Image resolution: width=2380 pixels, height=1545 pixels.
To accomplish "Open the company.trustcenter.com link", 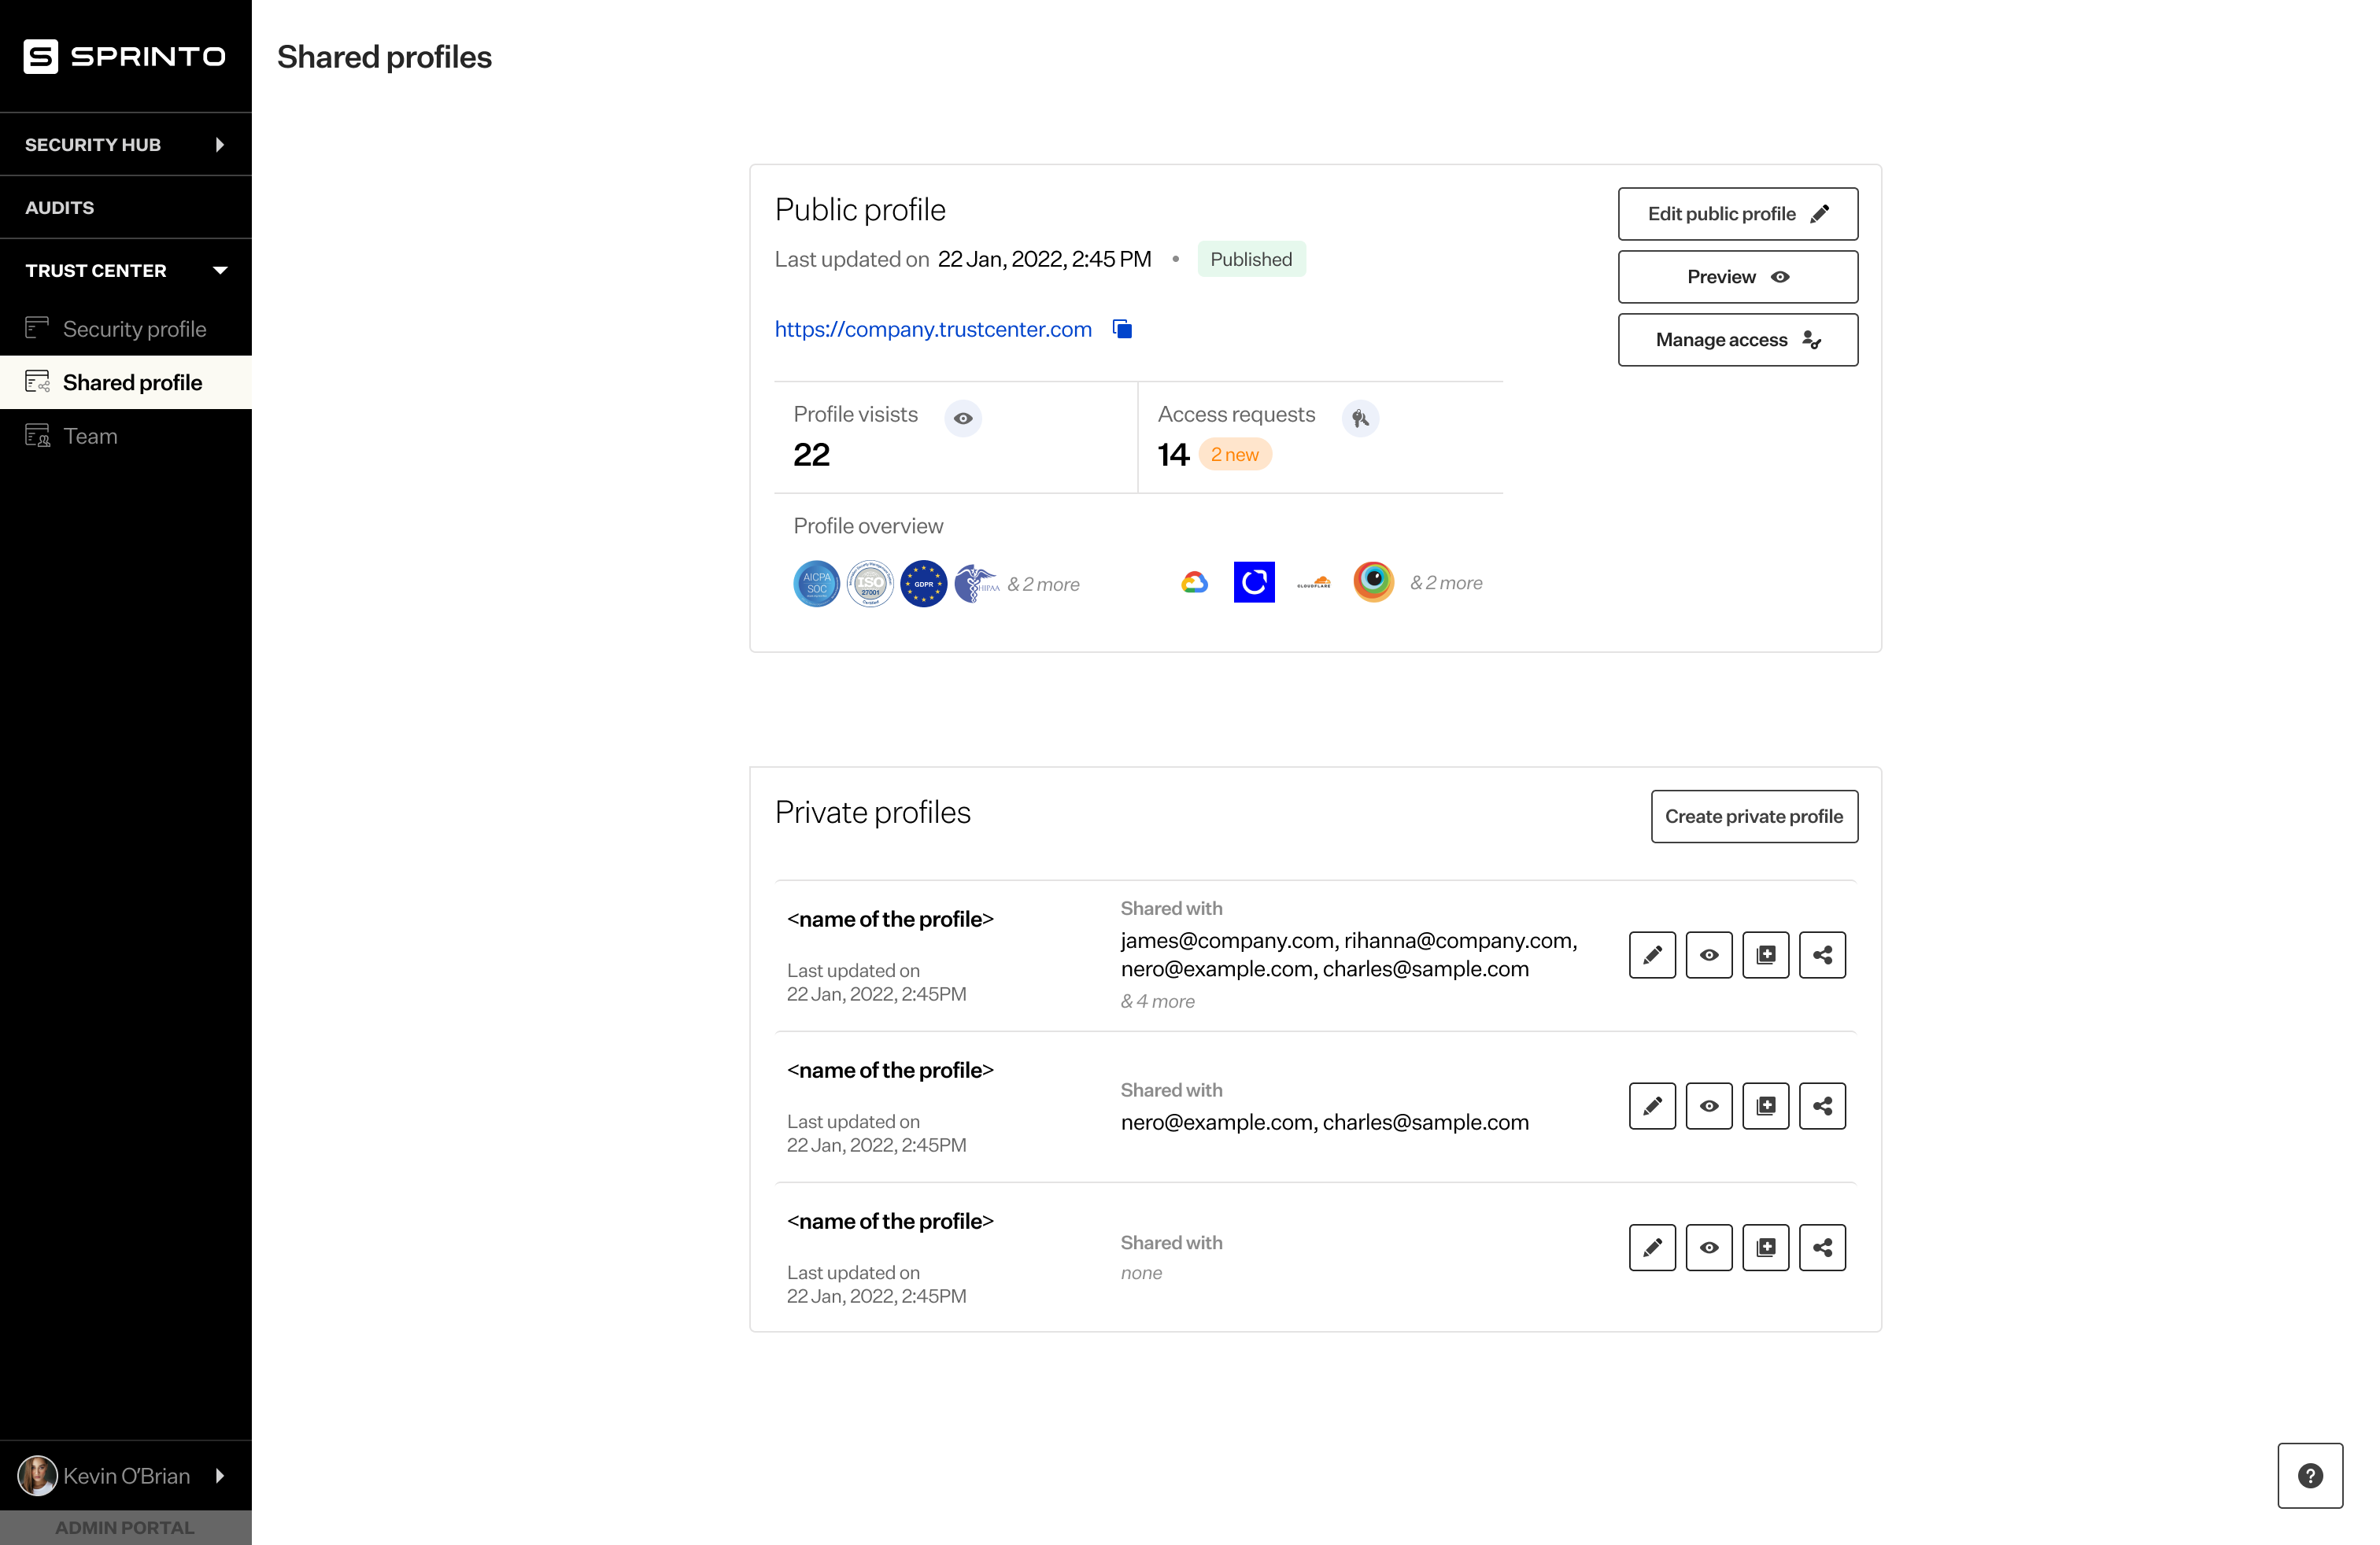I will [x=932, y=329].
